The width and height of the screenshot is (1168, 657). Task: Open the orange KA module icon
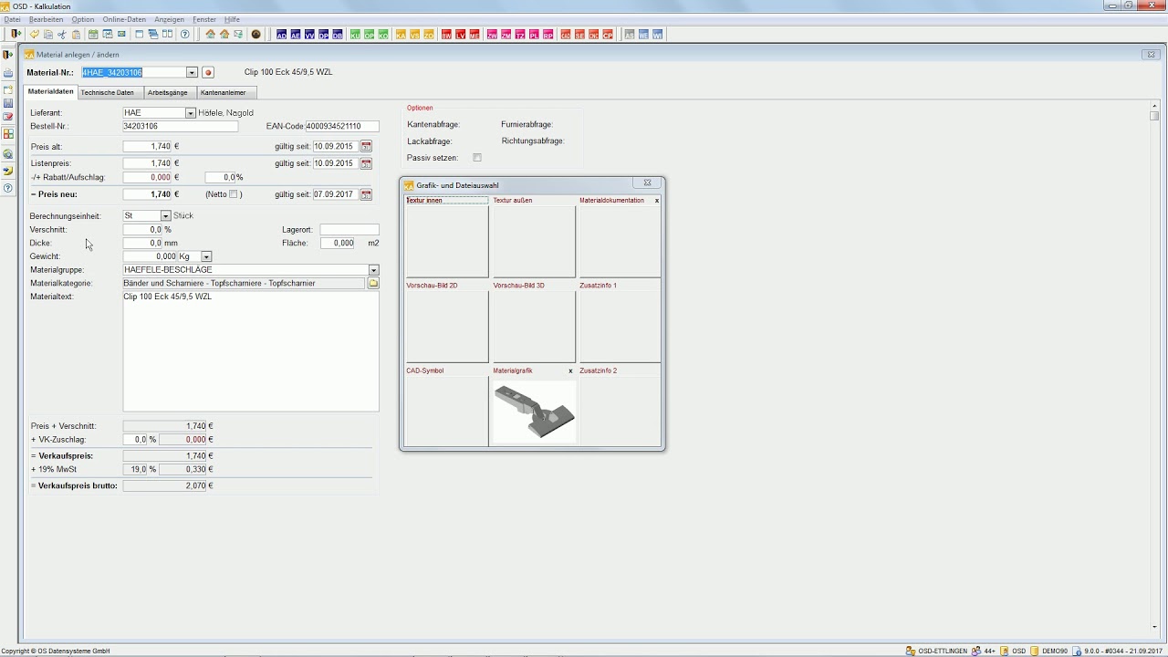click(401, 35)
